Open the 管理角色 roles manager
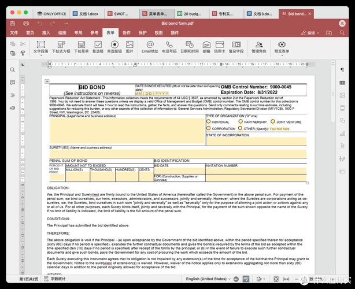The width and height of the screenshot is (355, 289). (260, 46)
